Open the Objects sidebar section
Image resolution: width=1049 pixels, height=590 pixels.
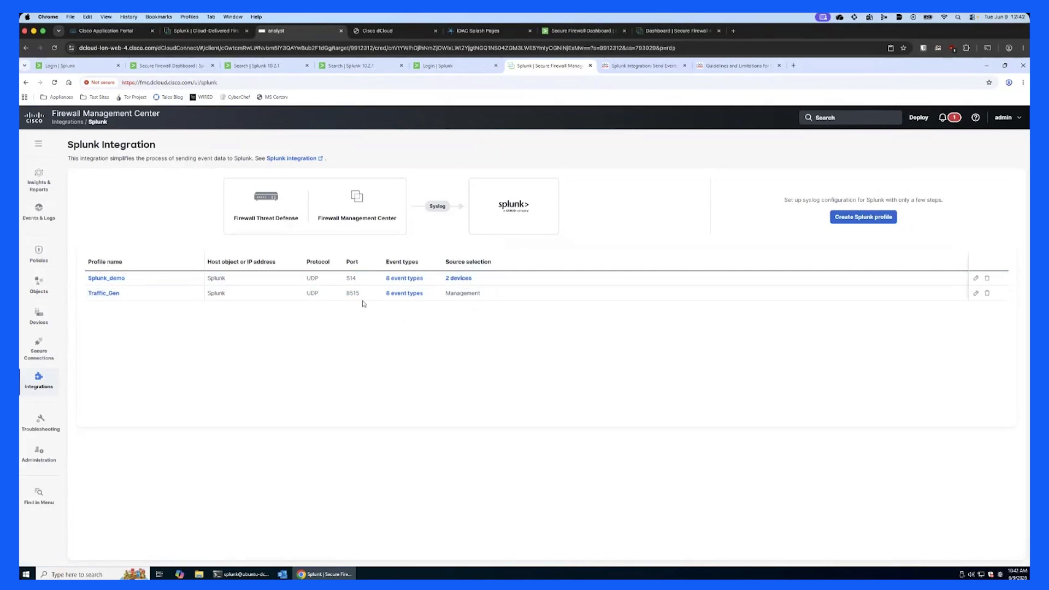[x=39, y=285]
